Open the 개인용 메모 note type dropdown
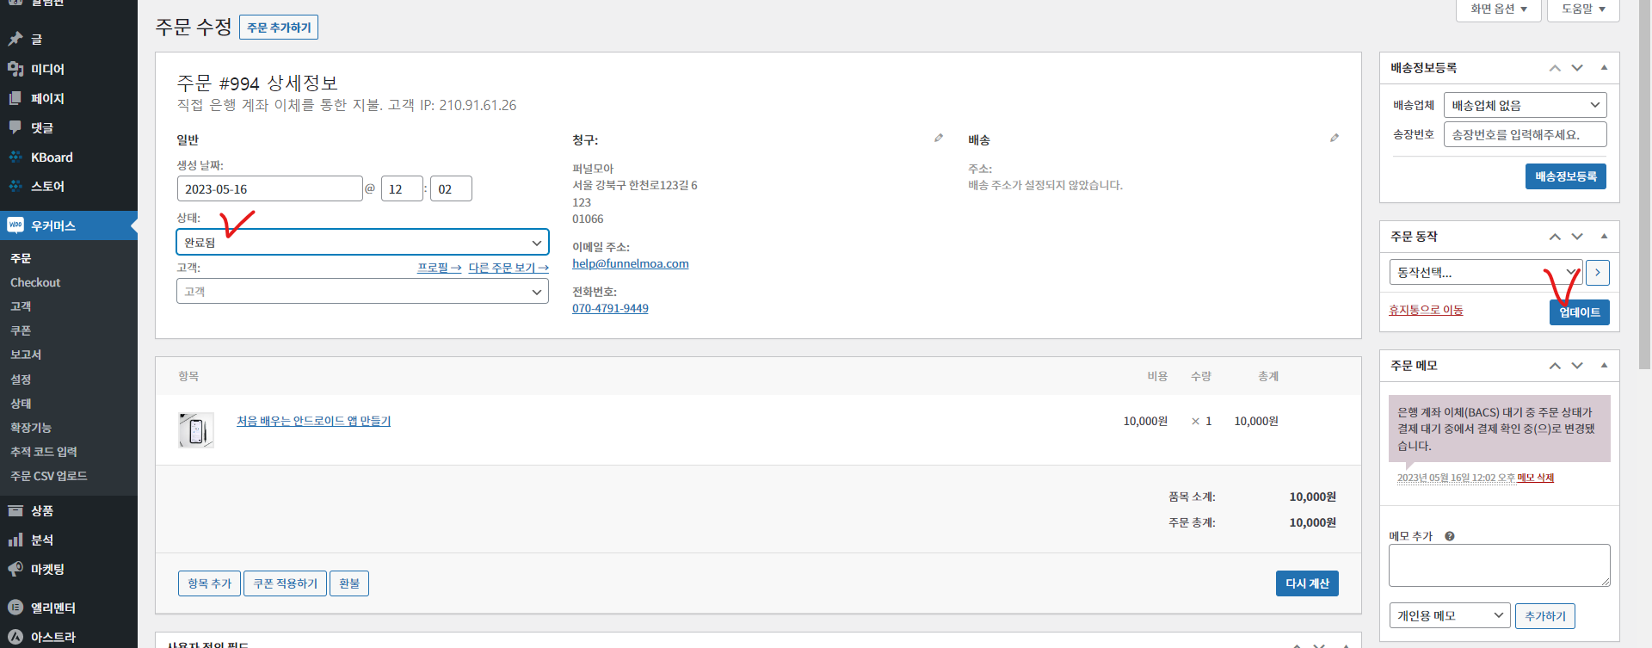 tap(1450, 615)
